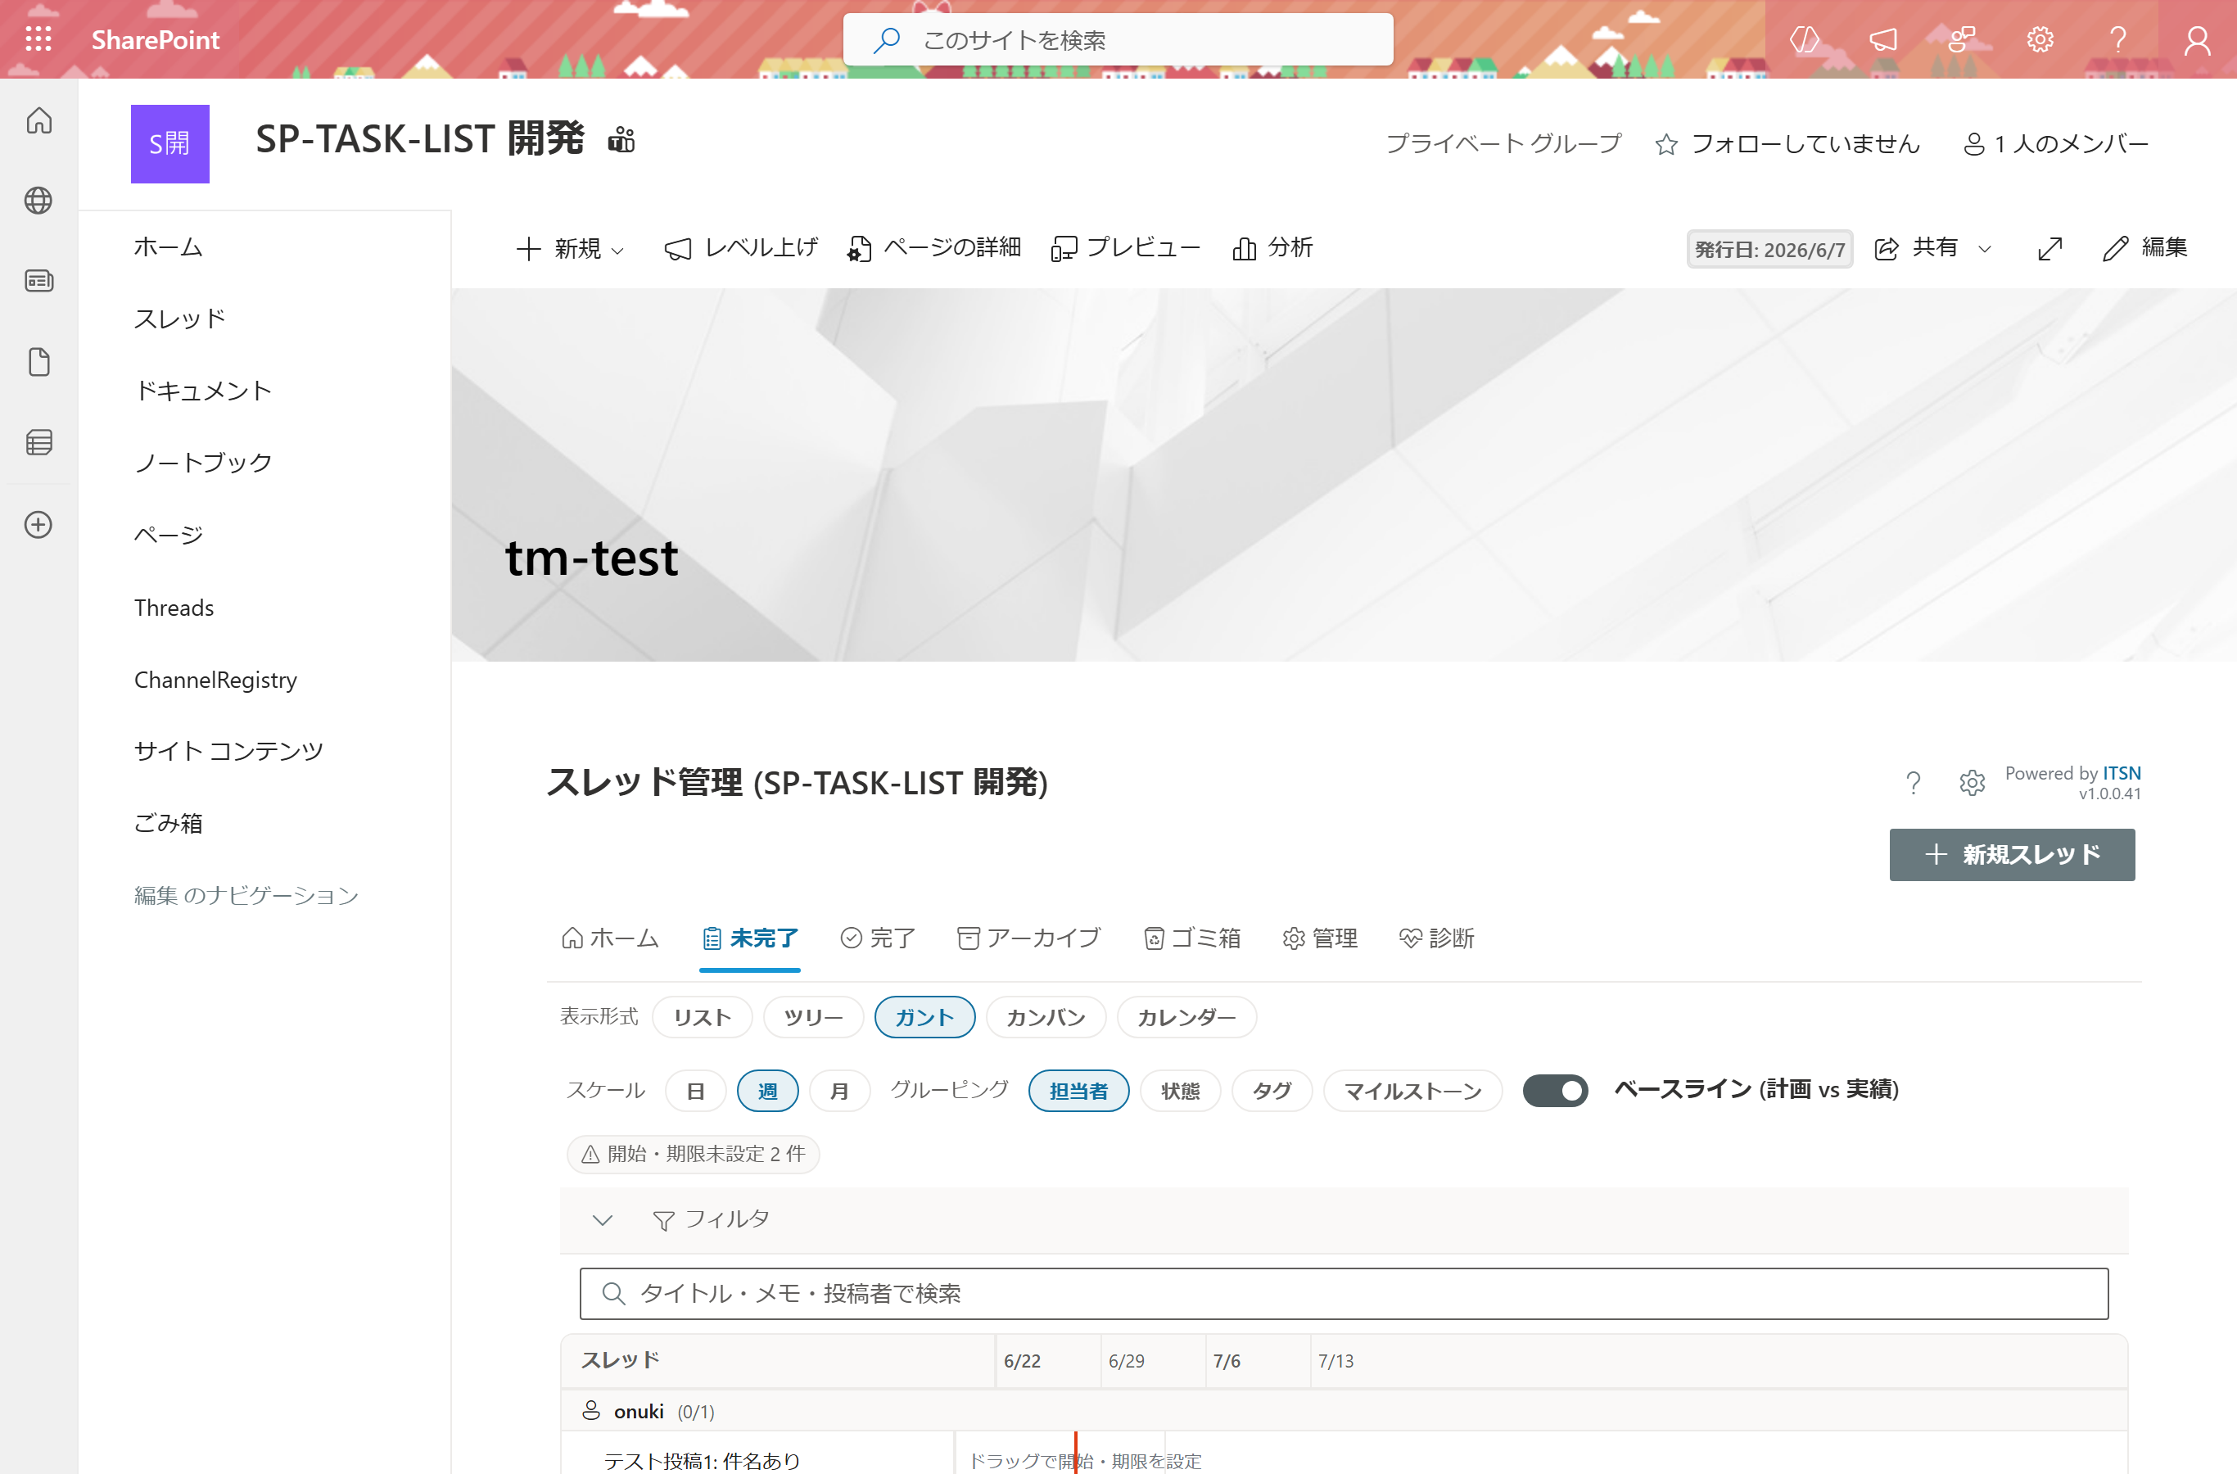2237x1474 pixels.
Task: Click the Teams icon beside site title
Action: [x=621, y=139]
